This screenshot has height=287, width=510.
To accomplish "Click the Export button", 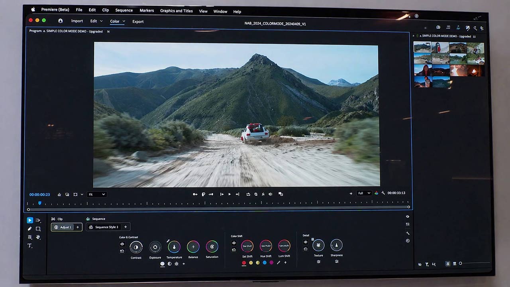I will point(138,22).
